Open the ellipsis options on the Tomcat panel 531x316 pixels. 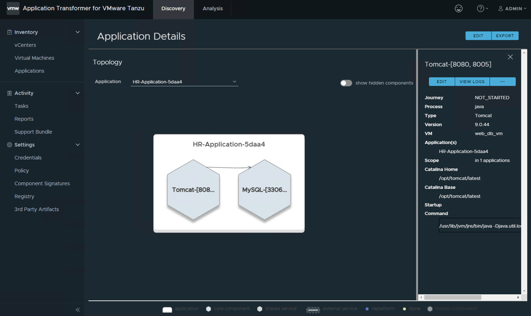pos(502,81)
